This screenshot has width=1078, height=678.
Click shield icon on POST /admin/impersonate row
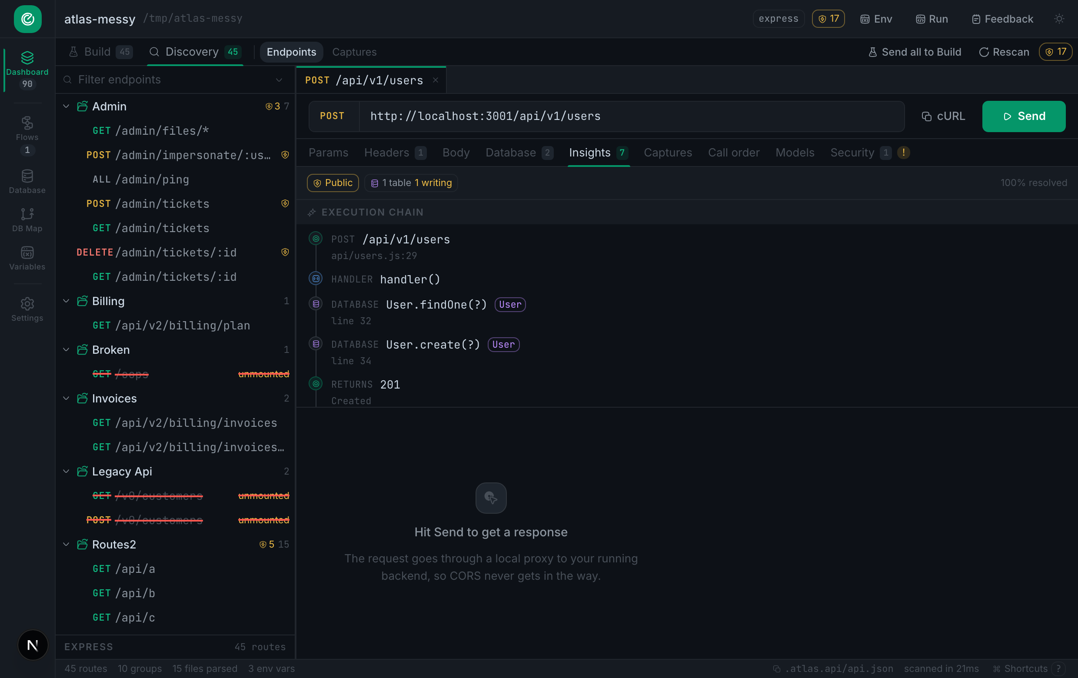click(x=285, y=155)
